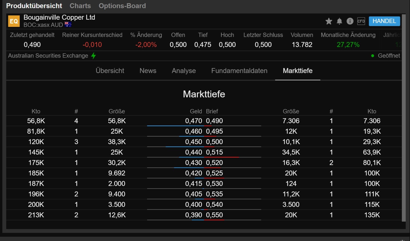Click ask price 0,520
The image size is (410, 241).
coord(214,163)
